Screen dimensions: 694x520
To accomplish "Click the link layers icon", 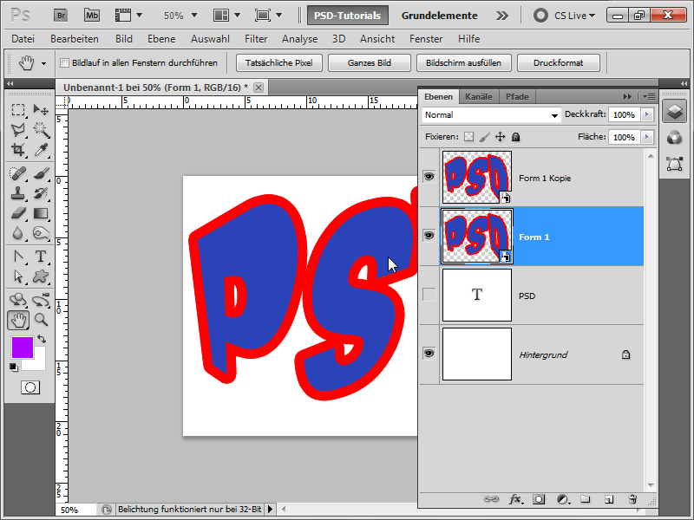I will tap(491, 499).
